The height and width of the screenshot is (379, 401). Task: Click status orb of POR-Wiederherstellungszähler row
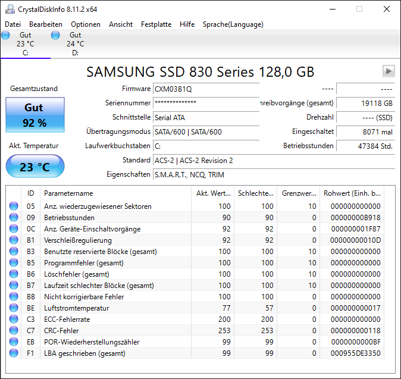pyautogui.click(x=14, y=342)
